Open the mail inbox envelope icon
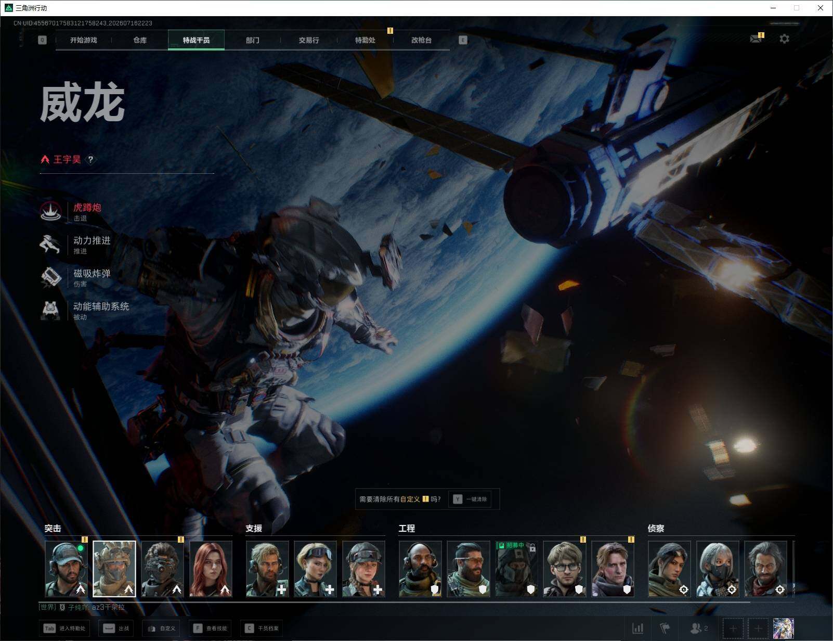Screen dimensions: 833x641 [x=756, y=39]
